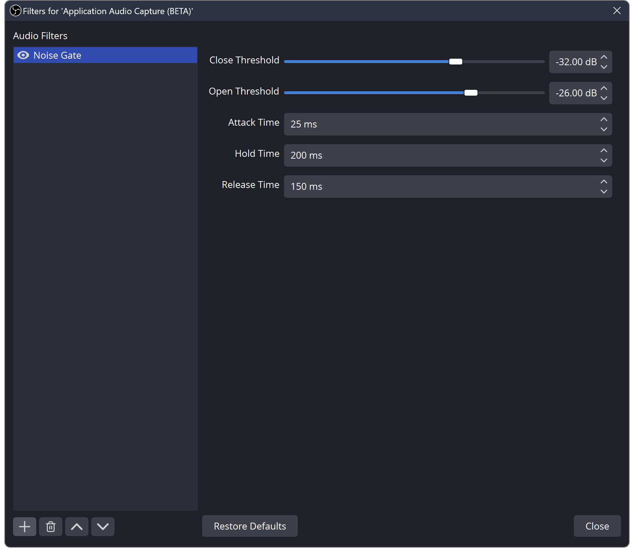Click the Open Threshold slider handle
The image size is (634, 552).
tap(471, 93)
